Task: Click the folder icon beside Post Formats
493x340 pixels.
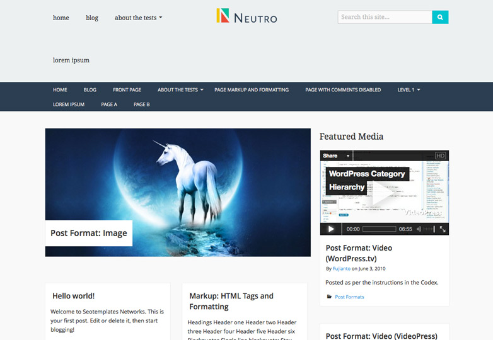Action: (x=329, y=297)
